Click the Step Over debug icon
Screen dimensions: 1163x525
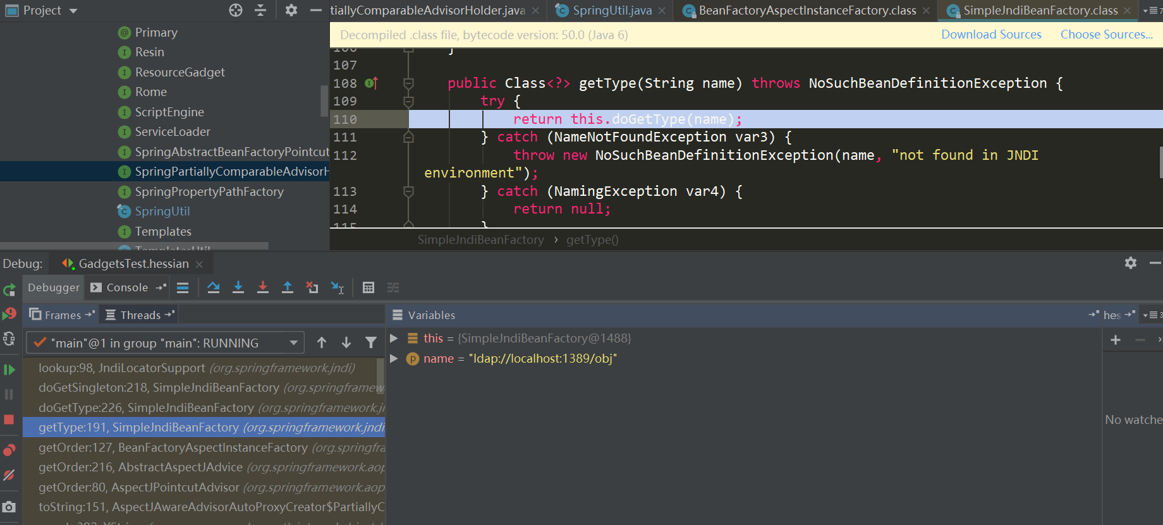pyautogui.click(x=214, y=287)
